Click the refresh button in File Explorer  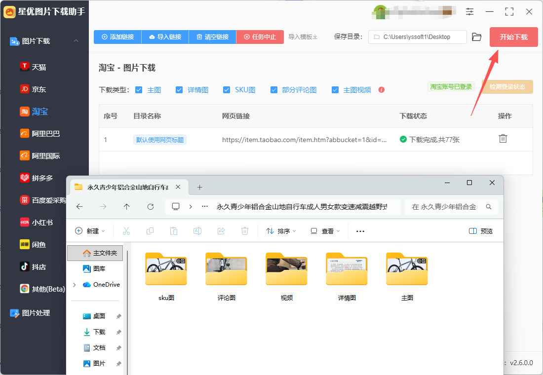151,207
